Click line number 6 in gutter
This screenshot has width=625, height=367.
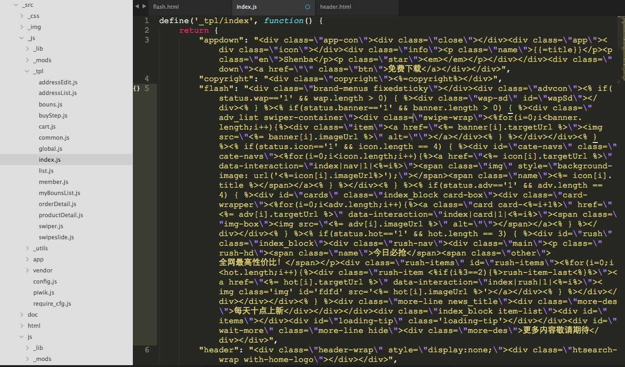[x=147, y=350]
